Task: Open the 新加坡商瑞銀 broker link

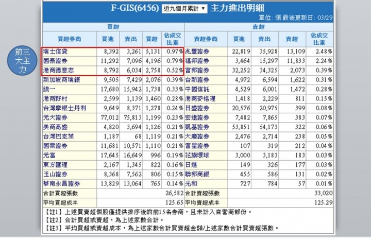Action: coord(61,80)
